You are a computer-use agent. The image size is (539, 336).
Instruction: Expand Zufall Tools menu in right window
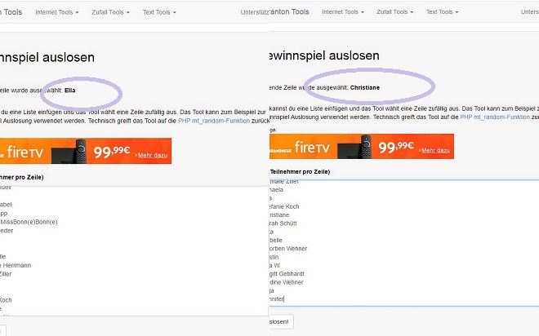click(395, 11)
